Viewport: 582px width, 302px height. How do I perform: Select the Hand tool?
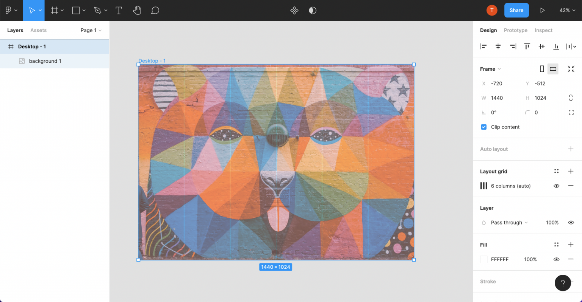click(x=137, y=11)
